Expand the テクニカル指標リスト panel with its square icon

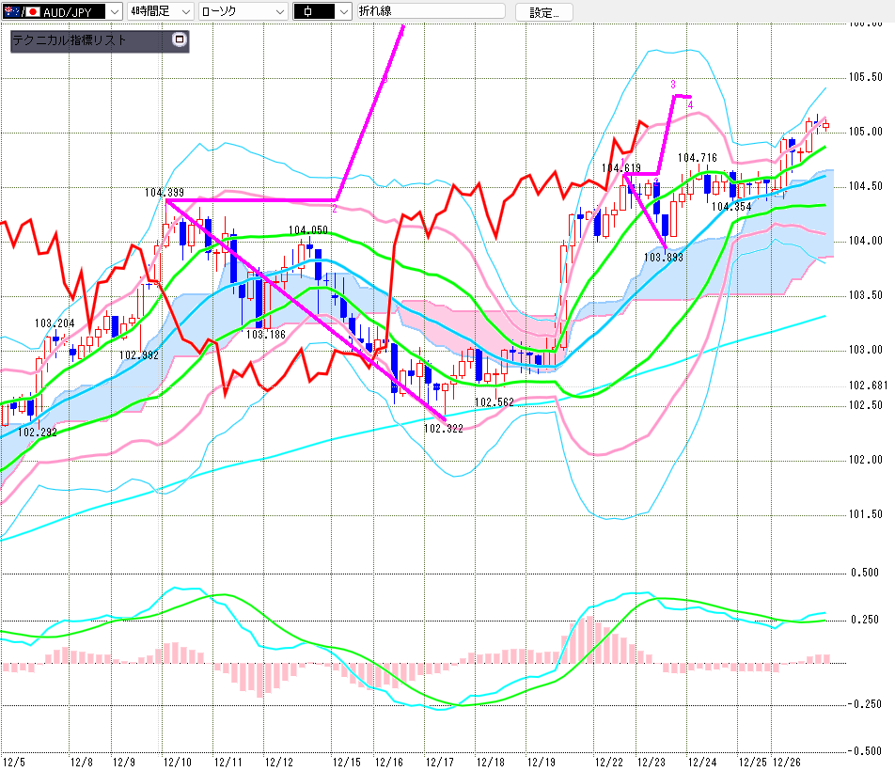coord(180,40)
